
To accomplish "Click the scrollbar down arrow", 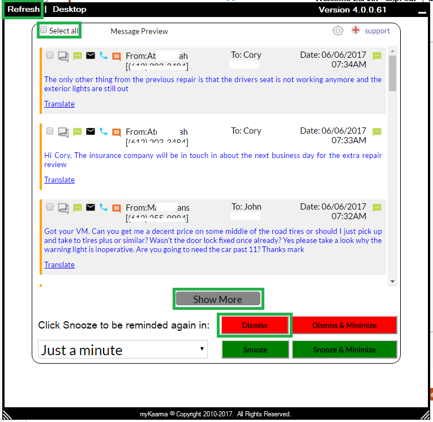I will 392,282.
